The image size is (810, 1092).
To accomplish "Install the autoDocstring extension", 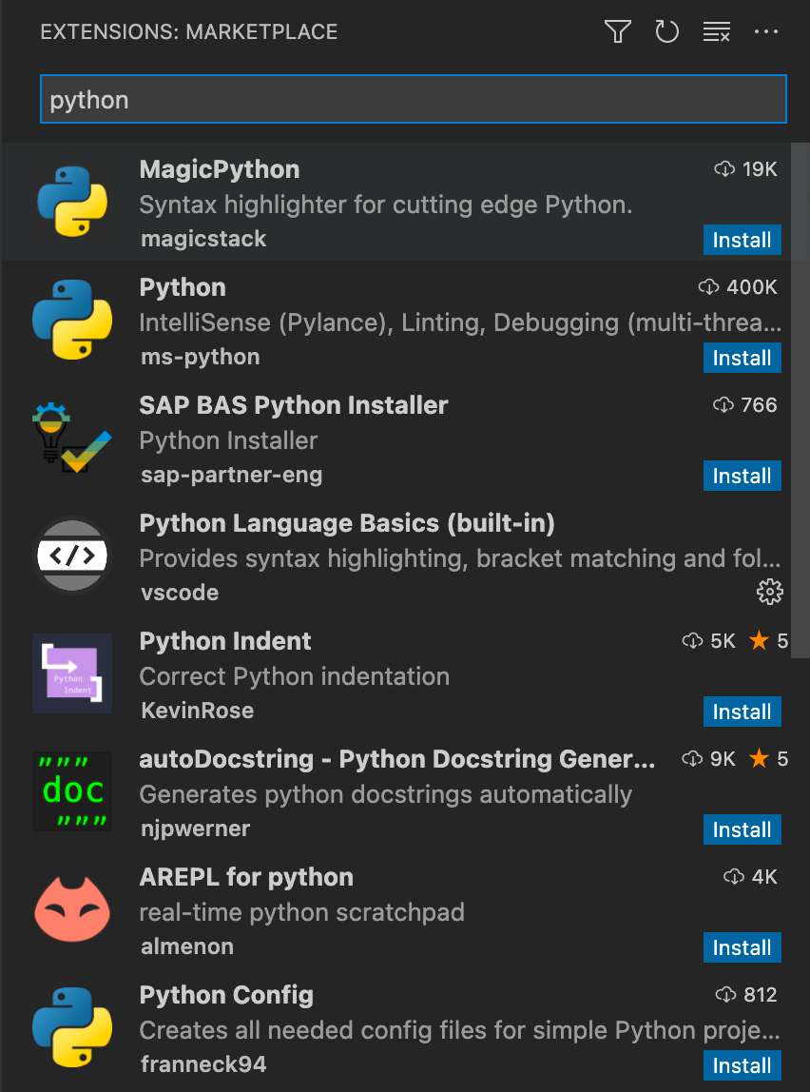I will pos(742,829).
